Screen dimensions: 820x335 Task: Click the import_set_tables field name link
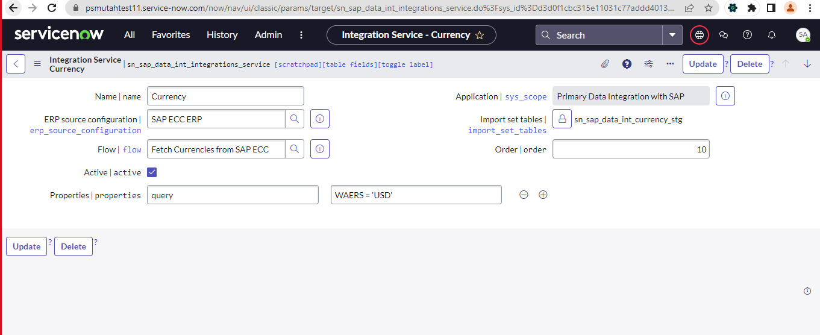point(507,131)
